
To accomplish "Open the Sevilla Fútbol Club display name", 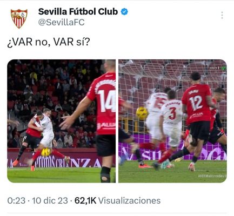I will 78,12.
